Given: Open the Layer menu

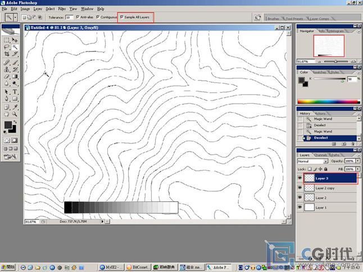Looking at the screenshot, I should [x=38, y=9].
